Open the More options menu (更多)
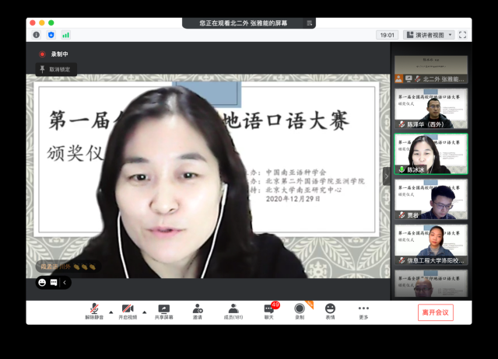This screenshot has height=359, width=498. pos(363,309)
